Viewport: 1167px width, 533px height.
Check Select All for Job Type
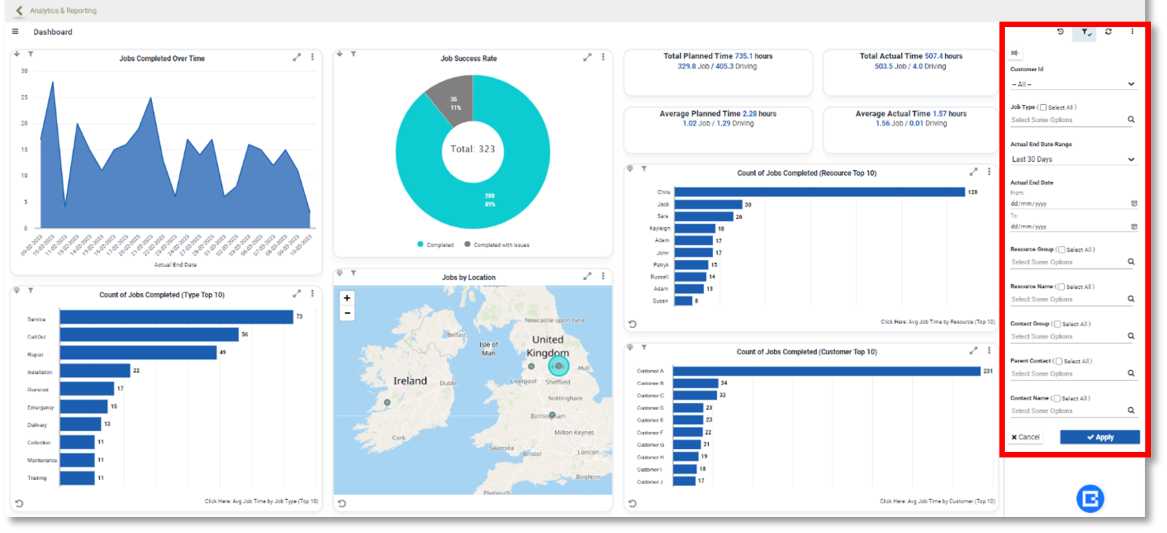click(1043, 107)
